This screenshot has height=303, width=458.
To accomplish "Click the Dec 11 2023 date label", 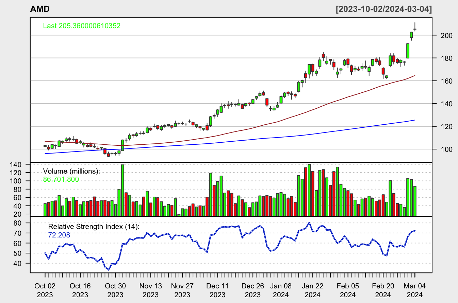I will (x=217, y=290).
